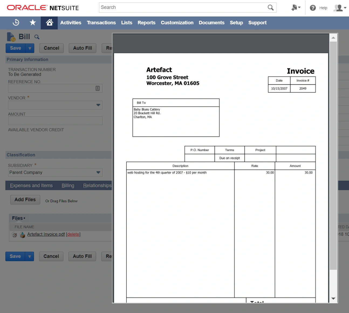Viewport: 349px width, 313px height.
Task: Click the Help question mark icon
Action: [313, 8]
